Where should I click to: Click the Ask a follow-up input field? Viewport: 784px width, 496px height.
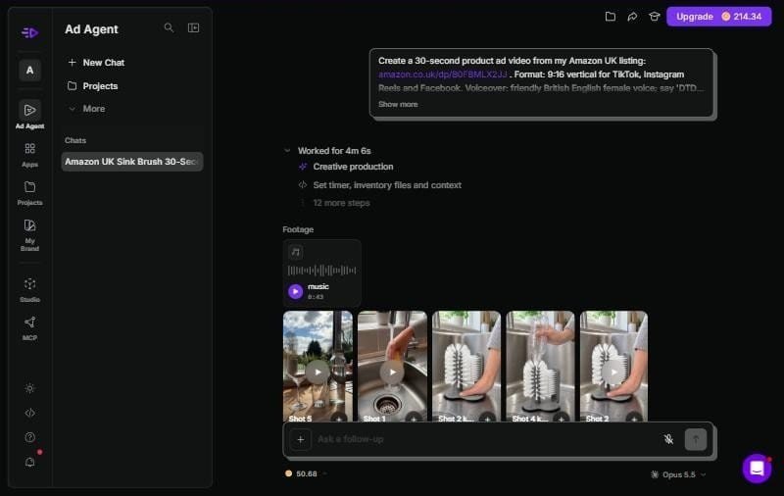click(x=485, y=439)
